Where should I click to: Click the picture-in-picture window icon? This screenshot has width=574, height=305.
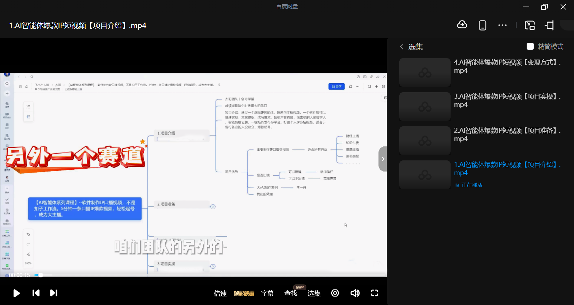pyautogui.click(x=530, y=25)
